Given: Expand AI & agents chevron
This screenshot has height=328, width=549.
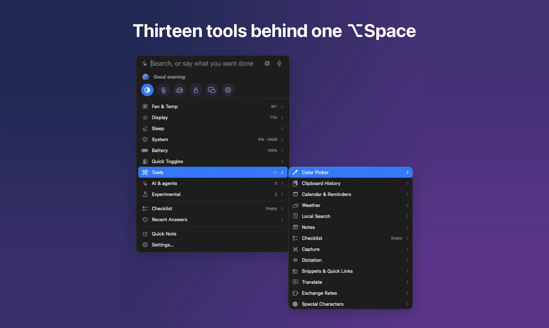Looking at the screenshot, I should [x=282, y=183].
